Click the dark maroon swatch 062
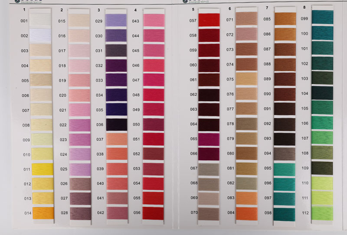 coord(209,94)
